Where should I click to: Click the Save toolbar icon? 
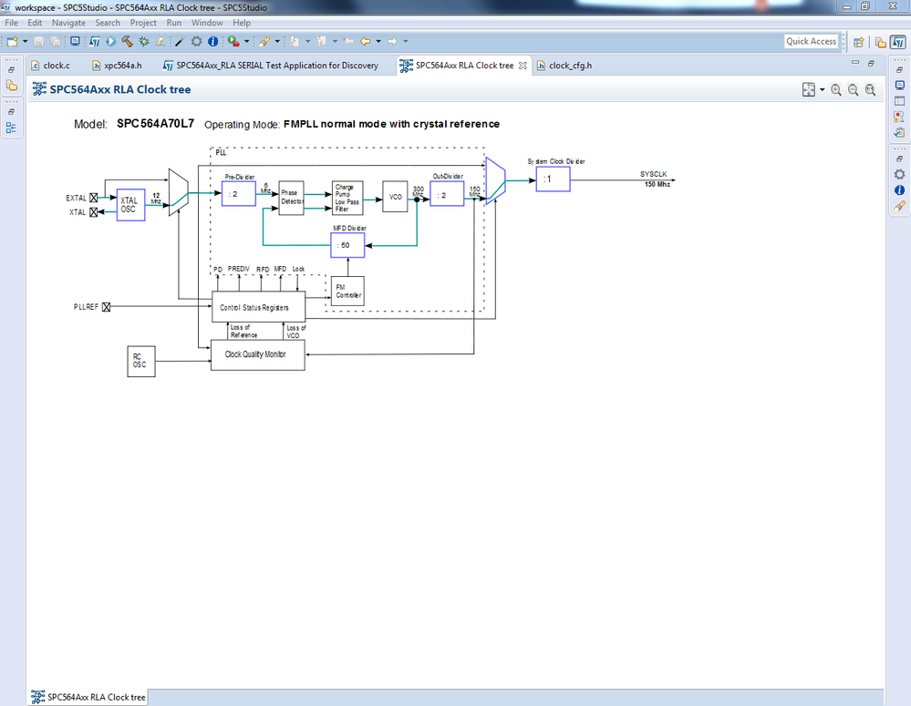coord(39,41)
